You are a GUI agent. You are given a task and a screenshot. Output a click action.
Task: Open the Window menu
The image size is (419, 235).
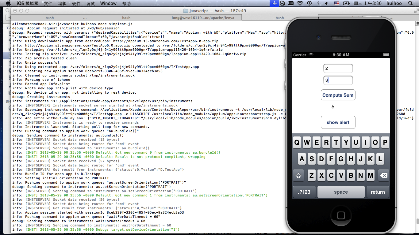click(108, 3)
